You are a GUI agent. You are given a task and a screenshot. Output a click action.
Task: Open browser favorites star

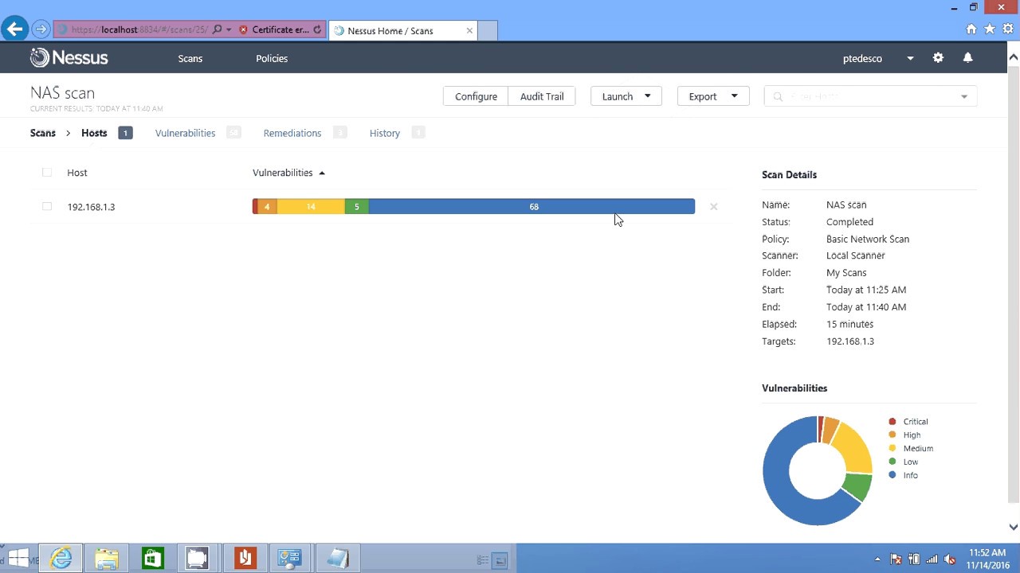[x=990, y=29]
